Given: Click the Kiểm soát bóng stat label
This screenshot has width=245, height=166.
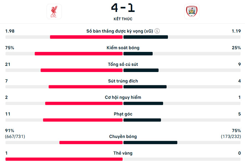Looking at the screenshot, I should [122, 48].
